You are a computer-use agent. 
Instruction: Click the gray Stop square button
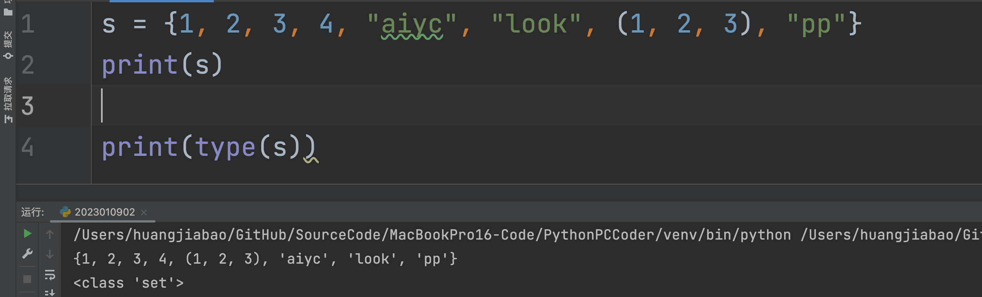[27, 279]
